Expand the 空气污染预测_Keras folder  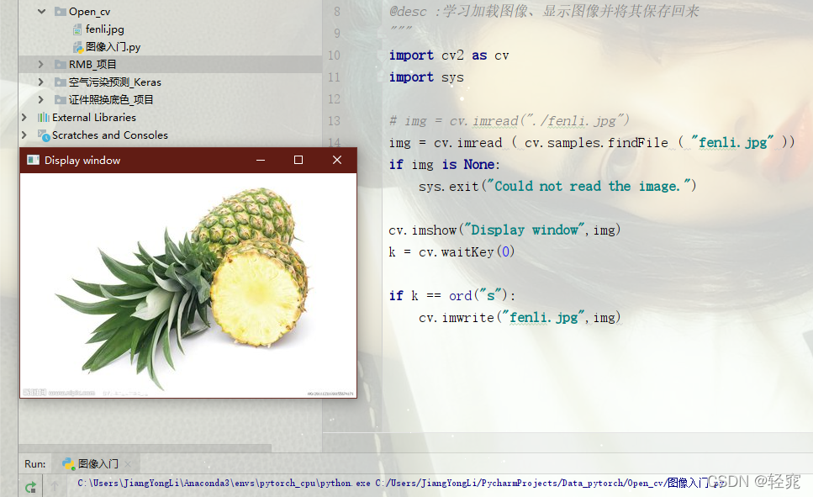tap(41, 82)
